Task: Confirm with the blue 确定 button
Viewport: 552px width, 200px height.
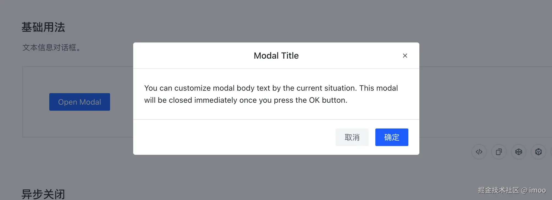Action: [392, 137]
